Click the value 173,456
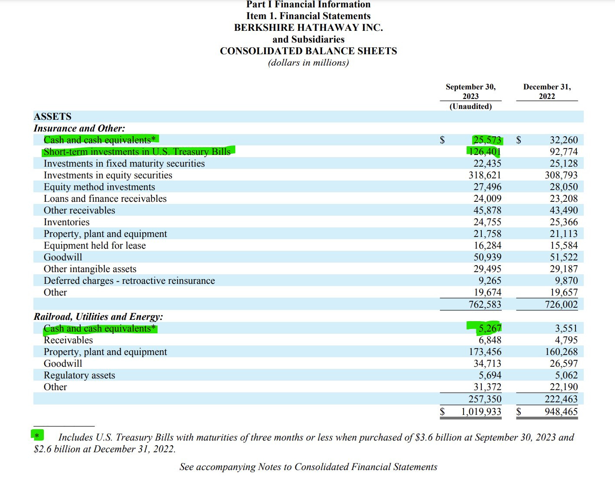 [484, 352]
